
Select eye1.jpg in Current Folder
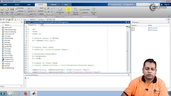[7, 40]
